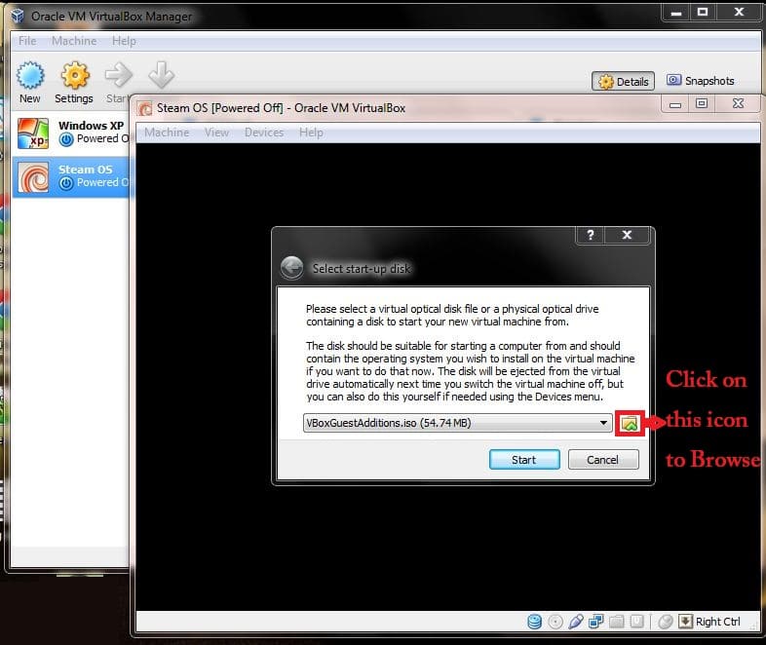This screenshot has width=766, height=645.
Task: Minimize the Oracle VM VirtualBox Manager window
Action: pyautogui.click(x=676, y=13)
